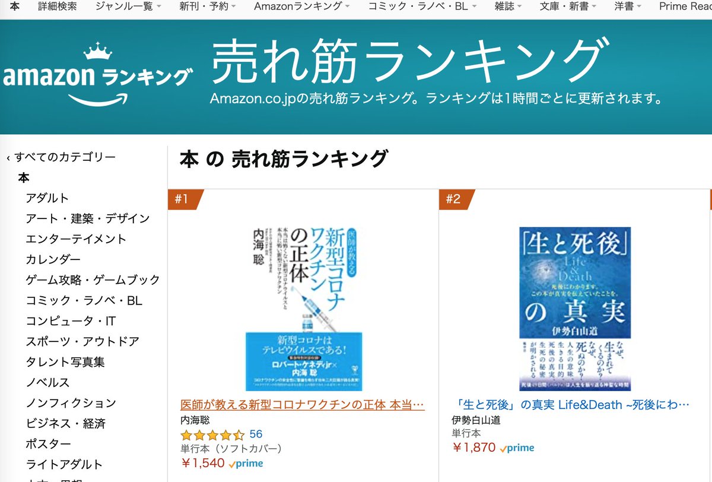This screenshot has height=482, width=712.
Task: Click the #2 rank badge
Action: click(x=457, y=199)
